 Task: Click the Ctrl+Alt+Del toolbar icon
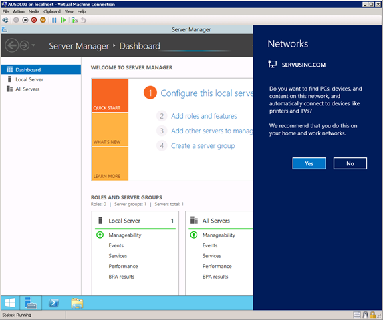point(5,20)
